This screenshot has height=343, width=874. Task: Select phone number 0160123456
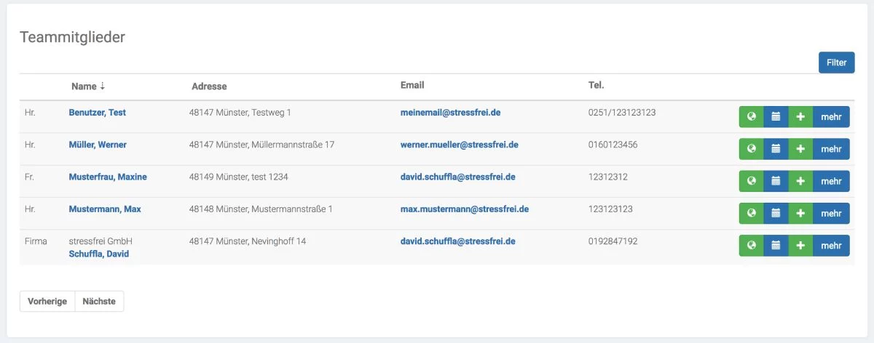coord(613,145)
